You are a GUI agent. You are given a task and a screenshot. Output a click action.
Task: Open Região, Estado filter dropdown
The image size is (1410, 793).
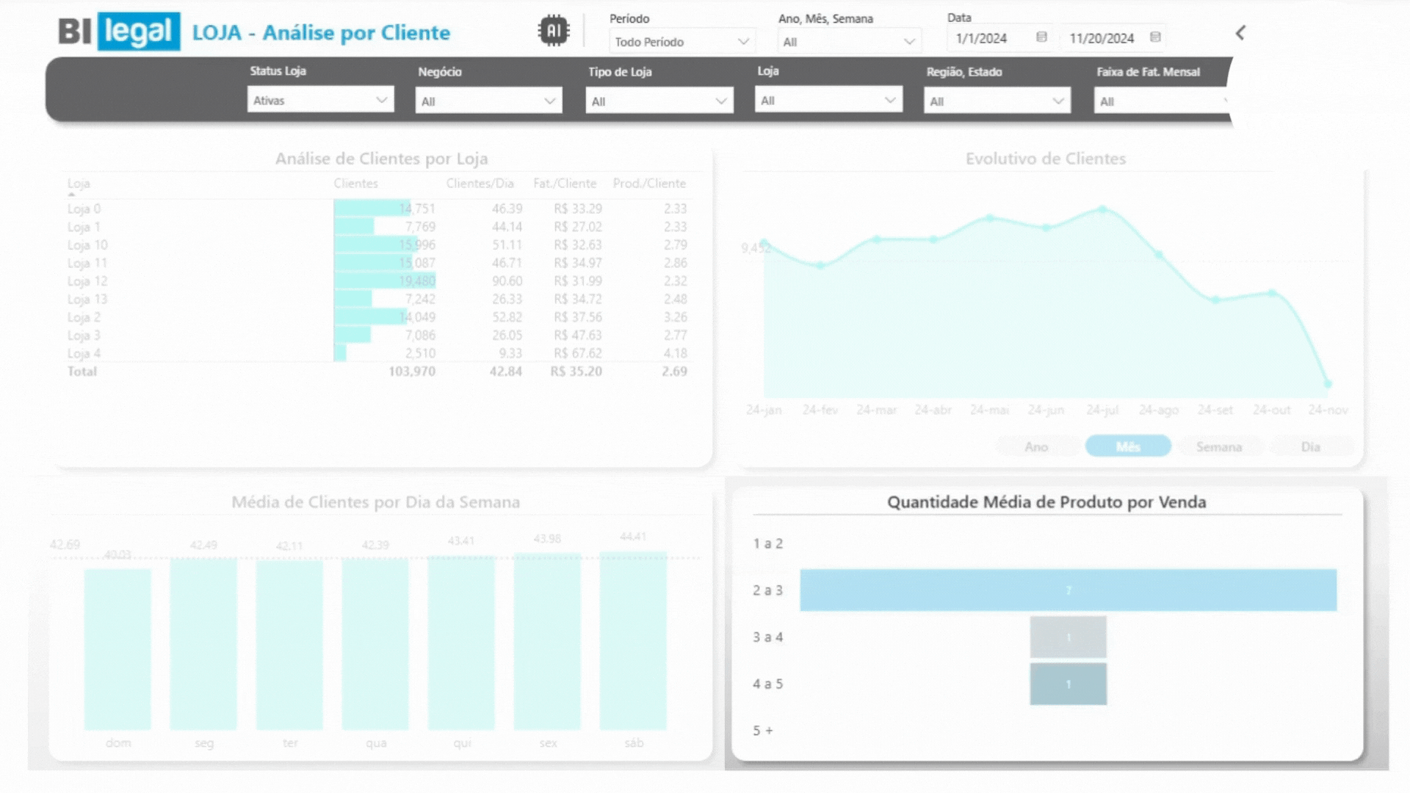click(x=997, y=101)
